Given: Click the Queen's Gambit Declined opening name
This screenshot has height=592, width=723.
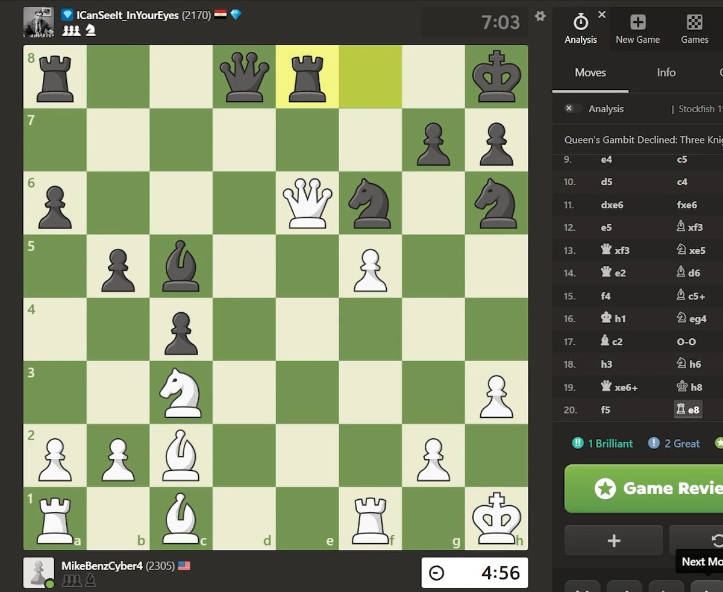Looking at the screenshot, I should coord(643,140).
